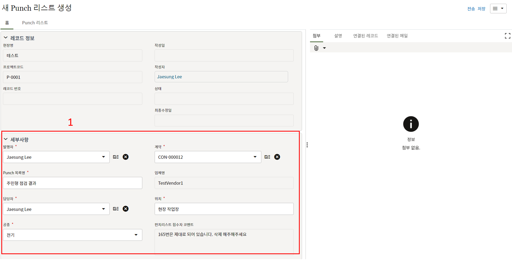Click the 전송 link

[x=471, y=9]
